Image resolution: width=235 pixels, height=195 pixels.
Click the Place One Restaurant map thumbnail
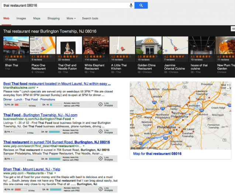click(42, 45)
